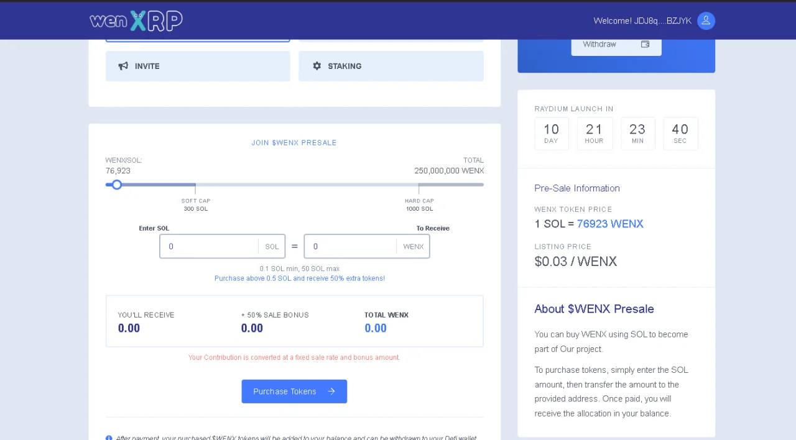Click the Withdraw button
This screenshot has height=440, width=796.
pos(616,44)
